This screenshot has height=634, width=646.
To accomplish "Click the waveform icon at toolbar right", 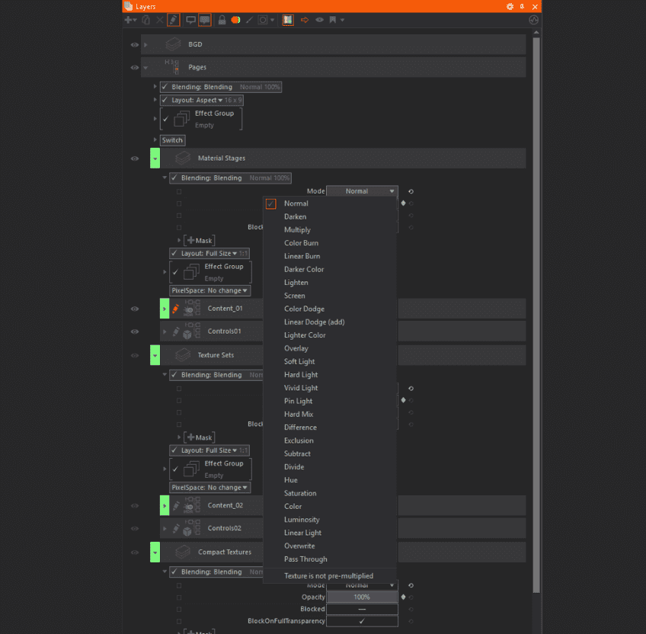I will 533,20.
